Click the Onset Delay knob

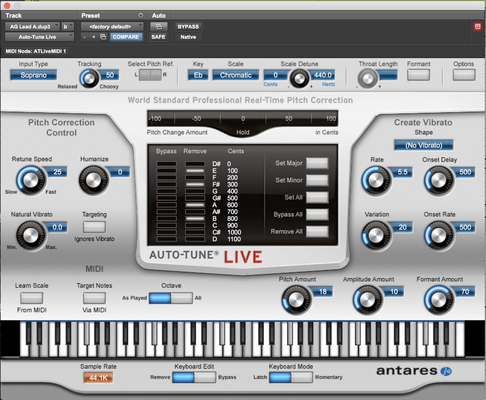pyautogui.click(x=439, y=181)
